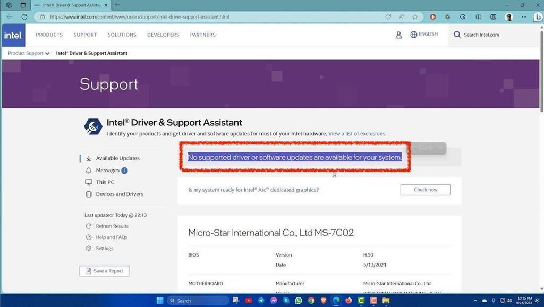Select the SUPPORT menu item
This screenshot has width=544, height=307.
click(x=84, y=35)
